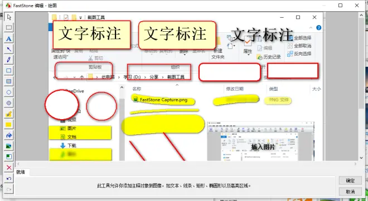The width and height of the screenshot is (368, 201).
Task: Choose the paint bucket fill tool
Action: coord(9,135)
